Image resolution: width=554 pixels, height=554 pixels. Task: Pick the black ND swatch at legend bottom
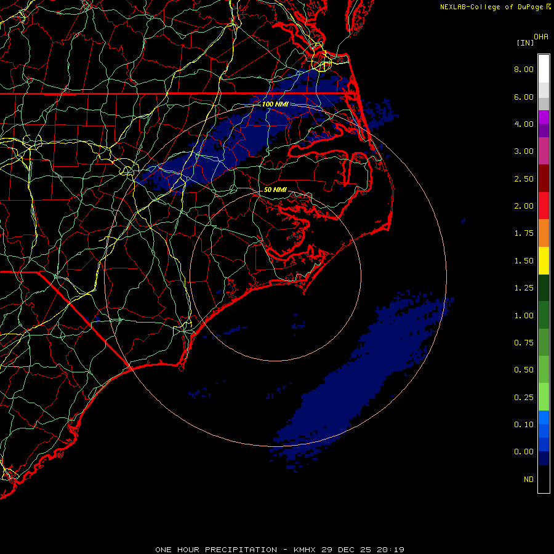544,479
